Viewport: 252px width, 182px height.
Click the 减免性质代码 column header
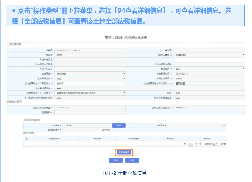54,139
